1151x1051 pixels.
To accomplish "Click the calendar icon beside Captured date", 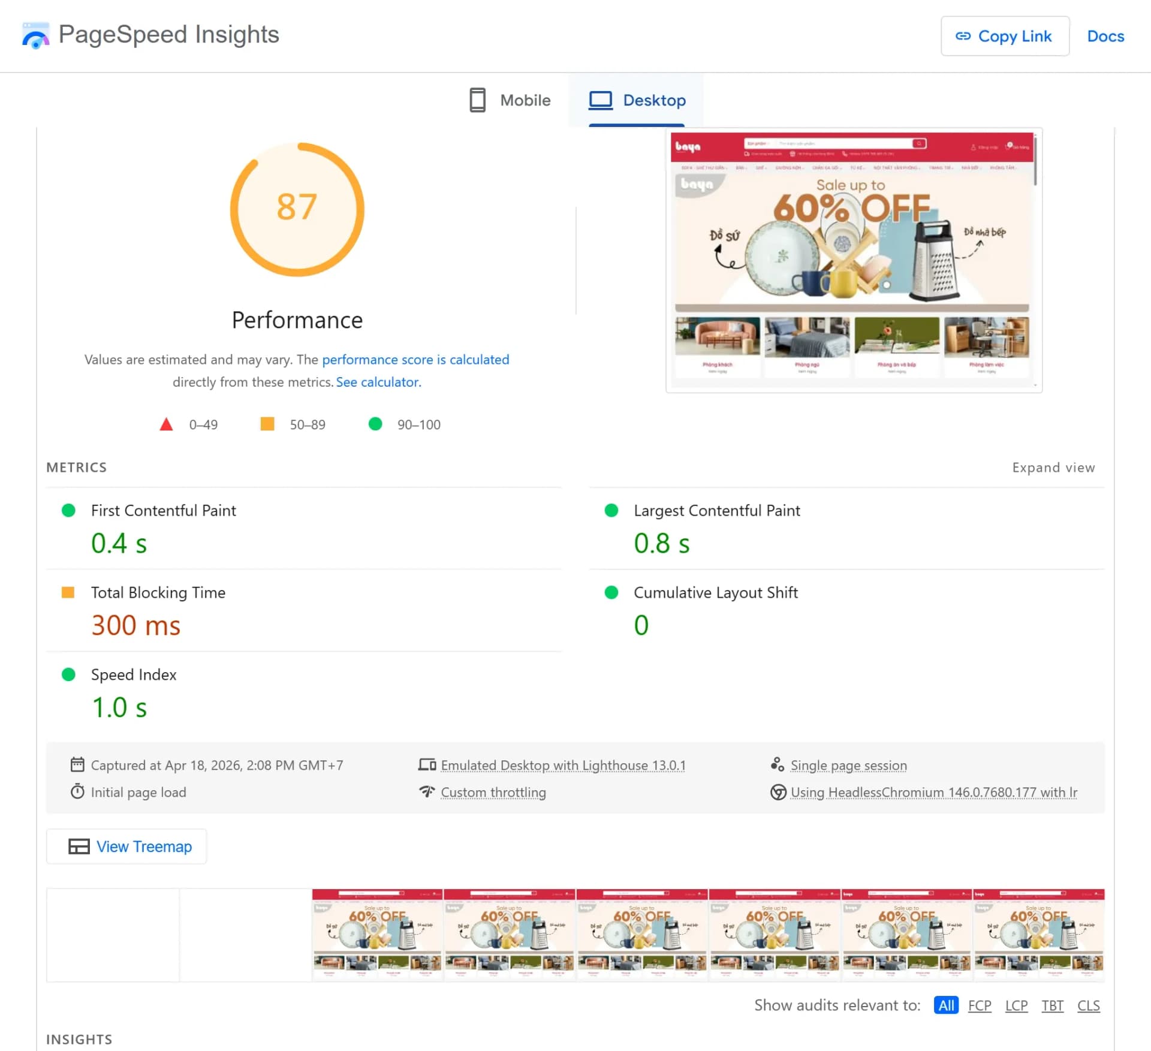I will coord(77,764).
